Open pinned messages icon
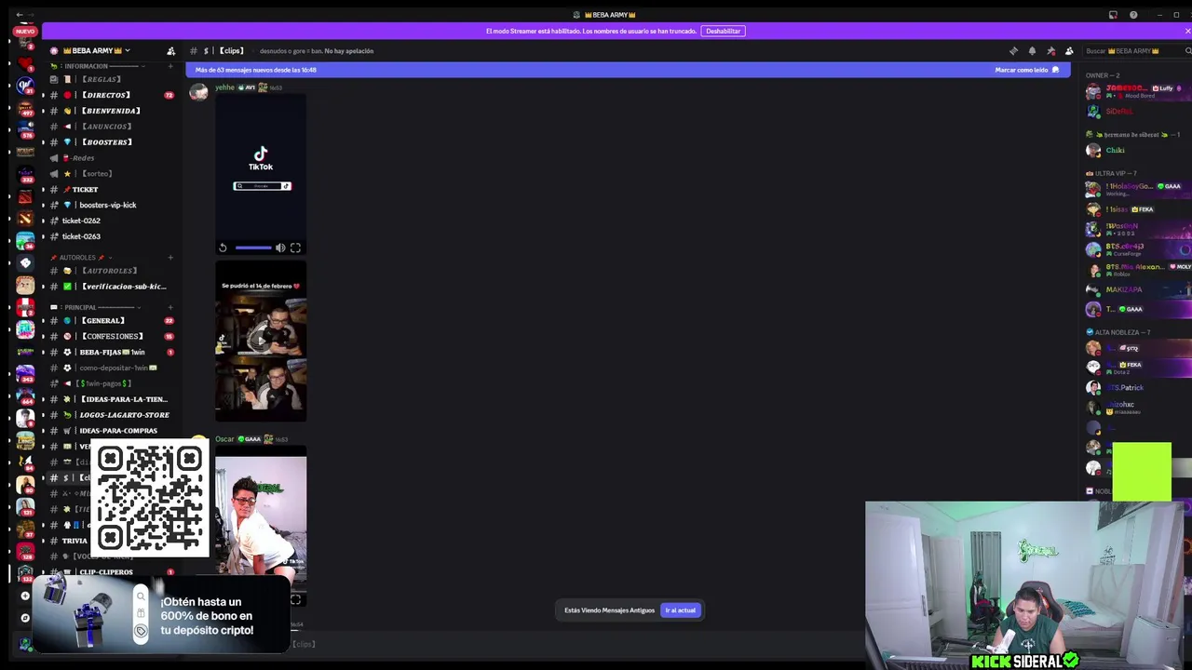 (x=1050, y=51)
